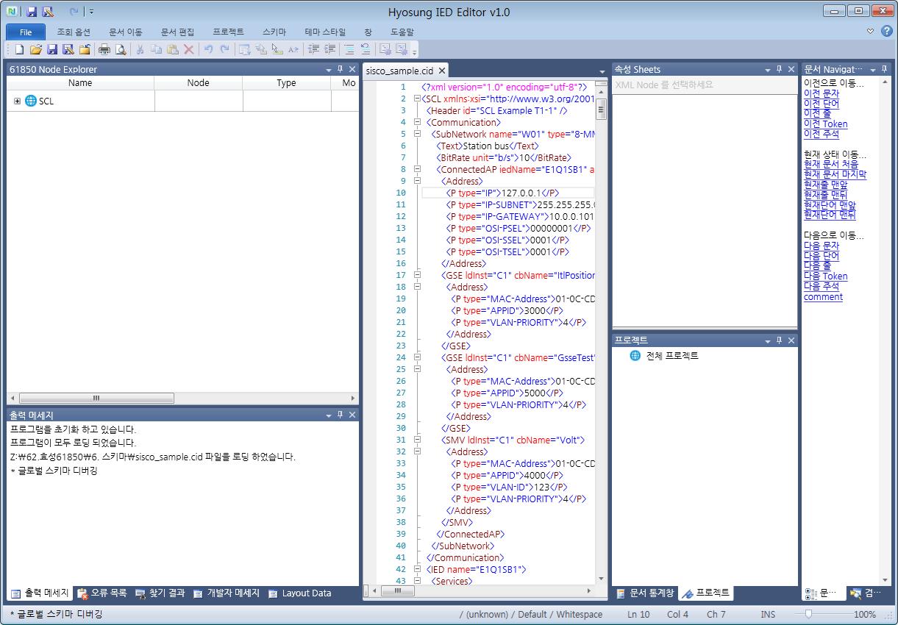The width and height of the screenshot is (898, 625).
Task: Click the increase indent toolbar icon
Action: (330, 49)
